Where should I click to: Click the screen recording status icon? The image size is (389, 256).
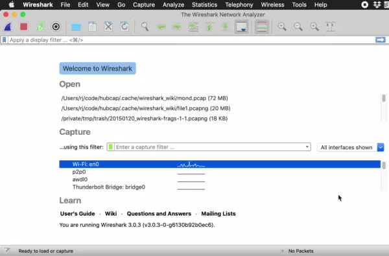tap(364, 5)
